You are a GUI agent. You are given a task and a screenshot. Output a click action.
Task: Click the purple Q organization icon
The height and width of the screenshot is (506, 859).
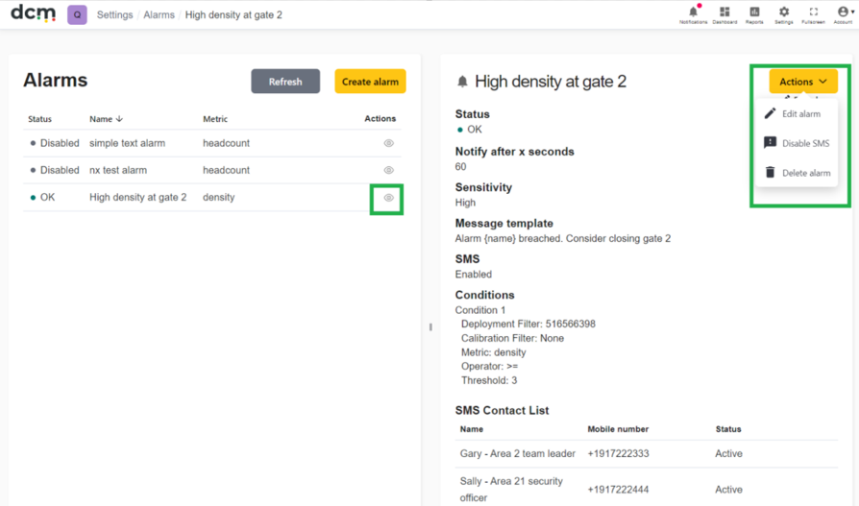pyautogui.click(x=77, y=14)
